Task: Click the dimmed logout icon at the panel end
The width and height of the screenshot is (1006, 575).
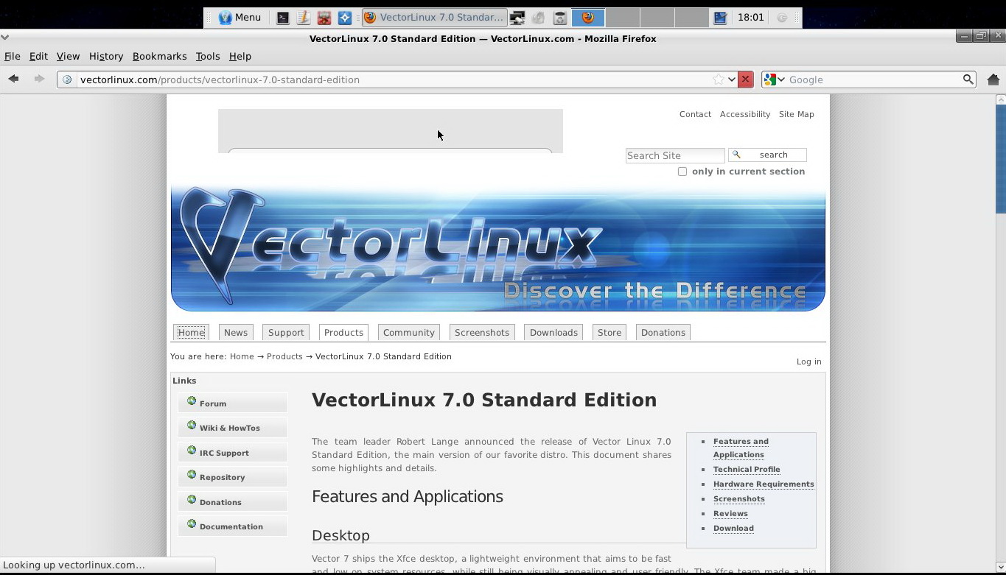Action: point(782,18)
